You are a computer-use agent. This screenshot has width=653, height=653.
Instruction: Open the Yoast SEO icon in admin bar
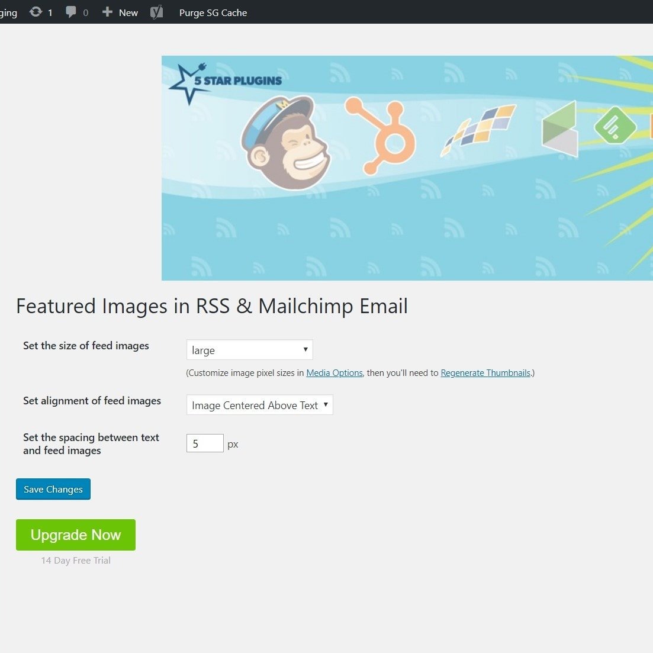coord(156,12)
